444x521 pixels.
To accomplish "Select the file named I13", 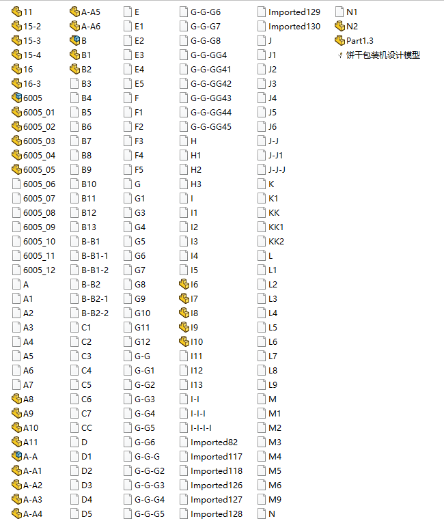I will coord(197,384).
